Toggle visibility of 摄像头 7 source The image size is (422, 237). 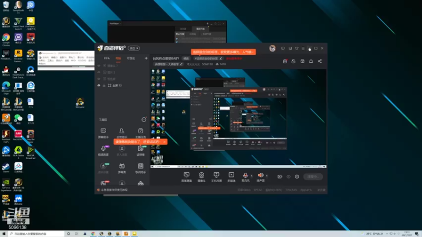tap(99, 66)
